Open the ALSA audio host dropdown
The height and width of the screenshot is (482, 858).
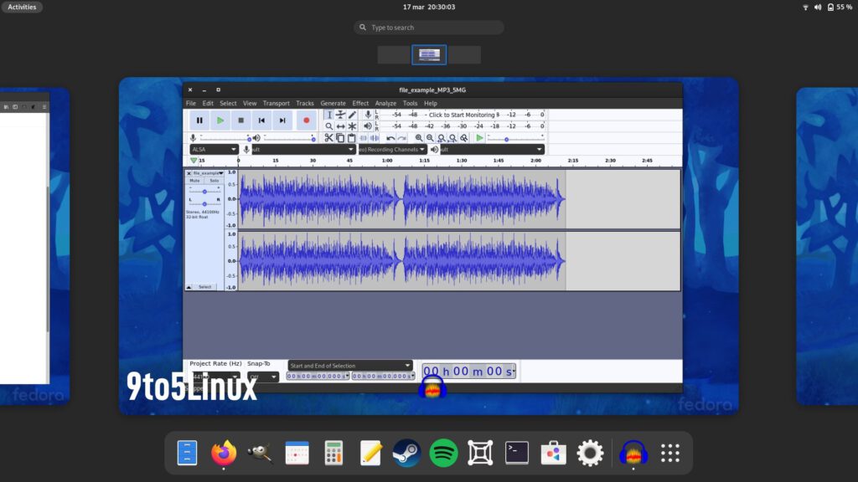[214, 149]
